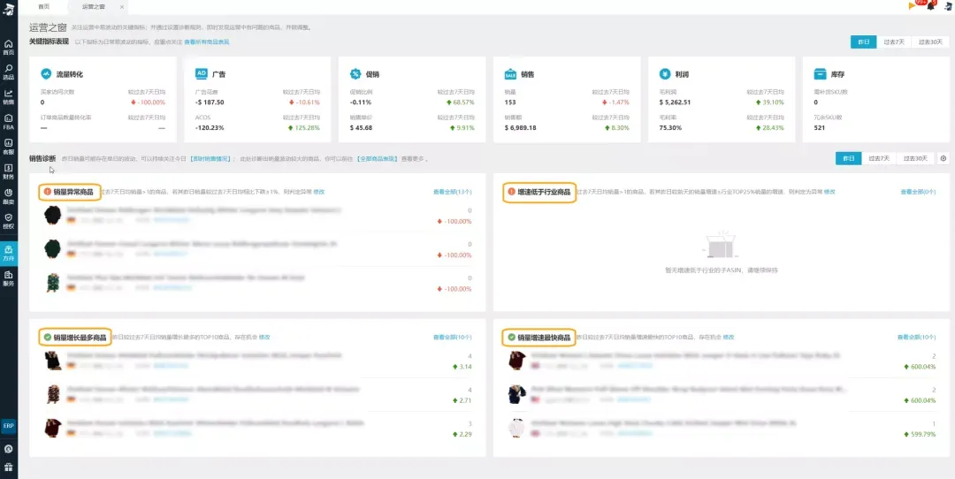View all 13 销量异常商品
This screenshot has width=955, height=479.
[x=452, y=192]
